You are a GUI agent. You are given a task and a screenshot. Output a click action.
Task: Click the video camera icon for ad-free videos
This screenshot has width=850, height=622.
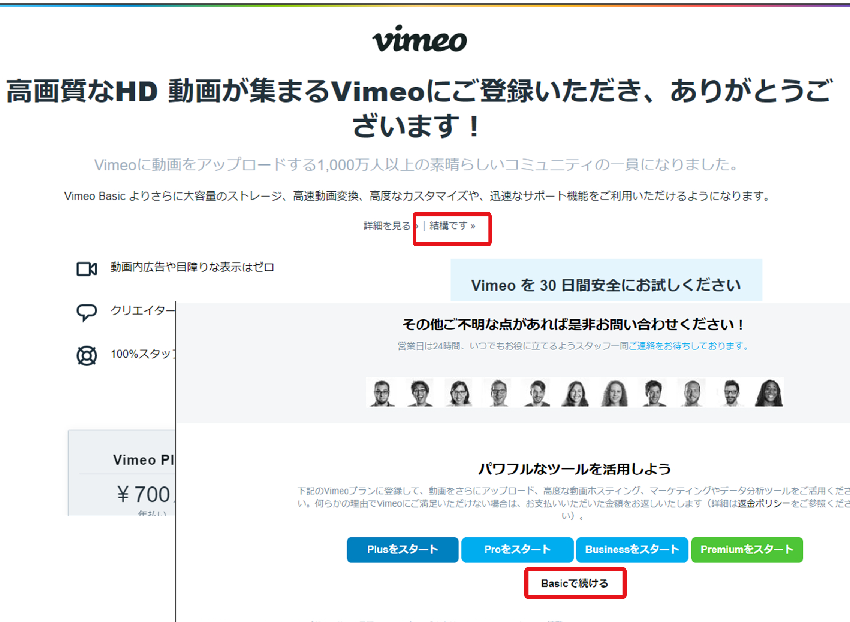(x=87, y=269)
